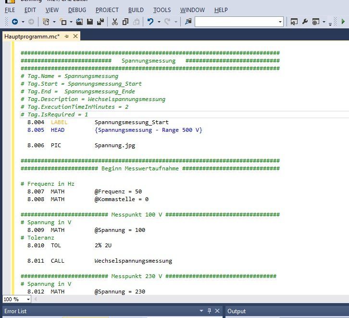Click the Cut scissors icon
Viewport: 349px width, 318px height.
point(114,22)
